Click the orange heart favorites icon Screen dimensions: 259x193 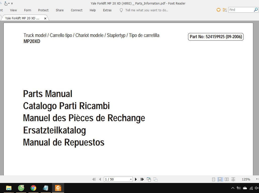coord(218,10)
